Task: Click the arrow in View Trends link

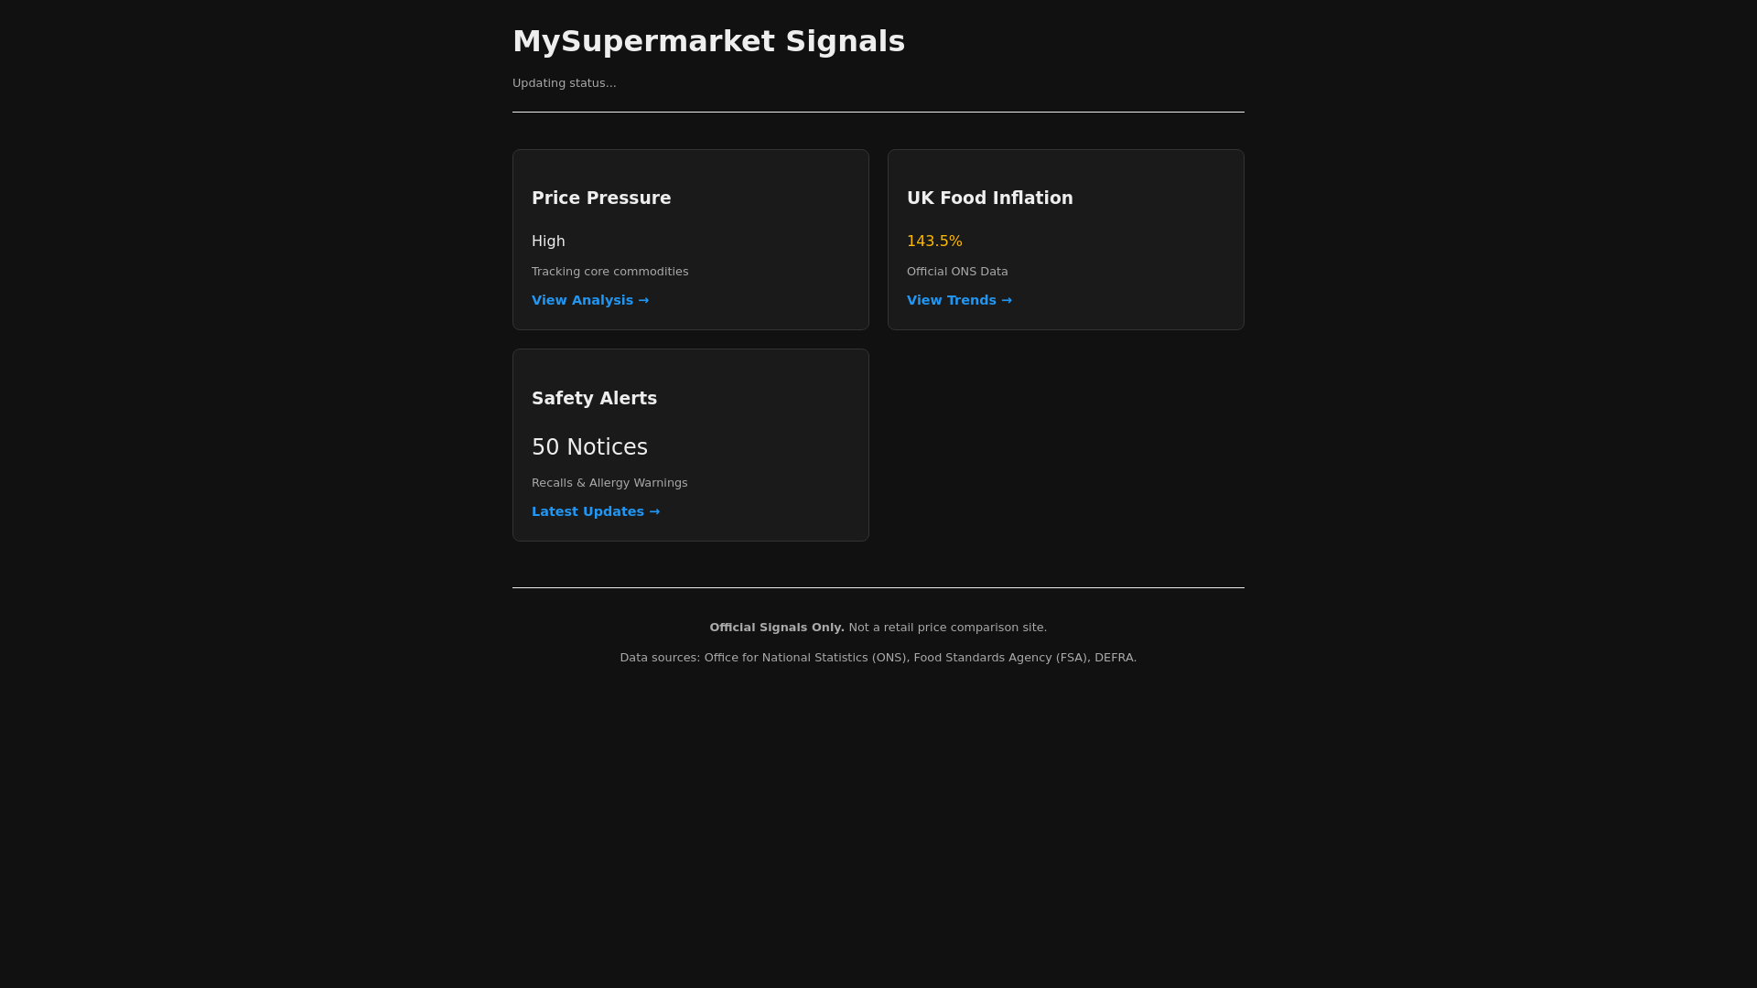Action: [x=1007, y=300]
